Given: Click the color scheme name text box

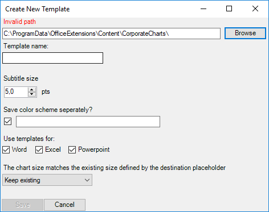Looking at the screenshot, I should point(88,122).
